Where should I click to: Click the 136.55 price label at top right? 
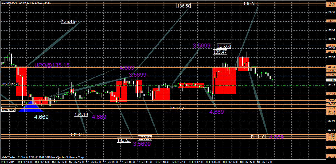[250, 4]
